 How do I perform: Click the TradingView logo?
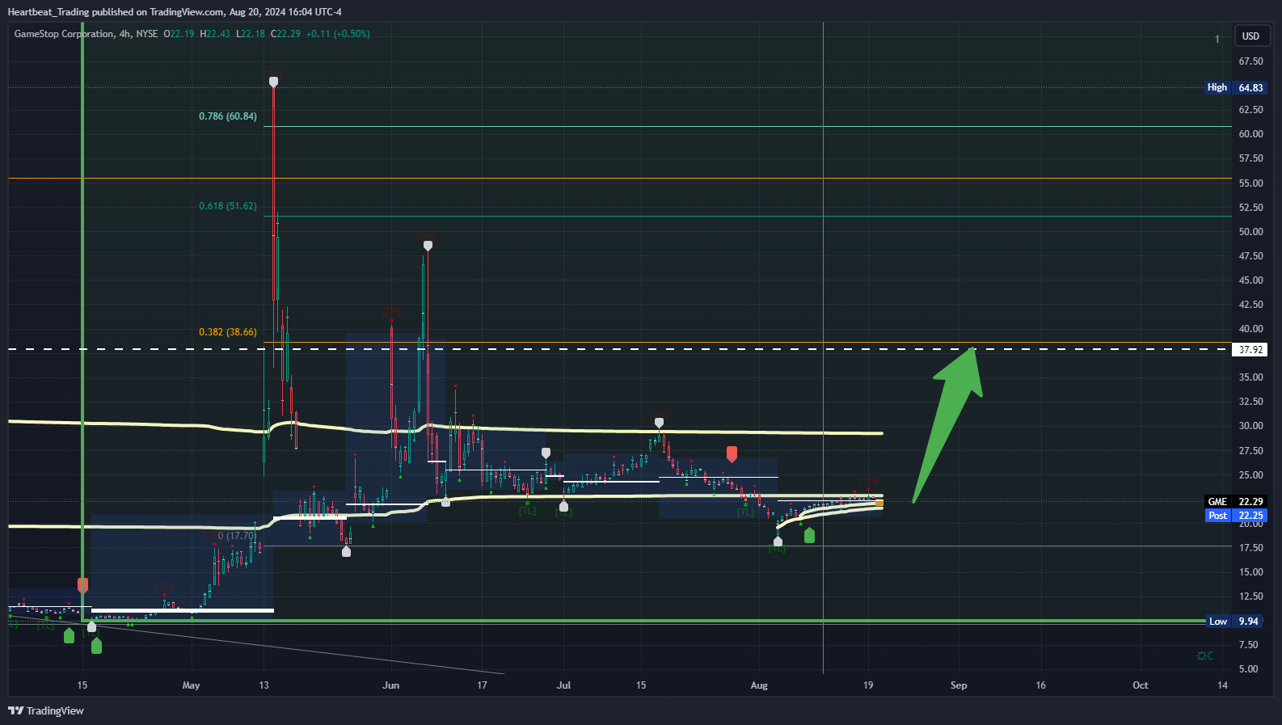(x=46, y=710)
